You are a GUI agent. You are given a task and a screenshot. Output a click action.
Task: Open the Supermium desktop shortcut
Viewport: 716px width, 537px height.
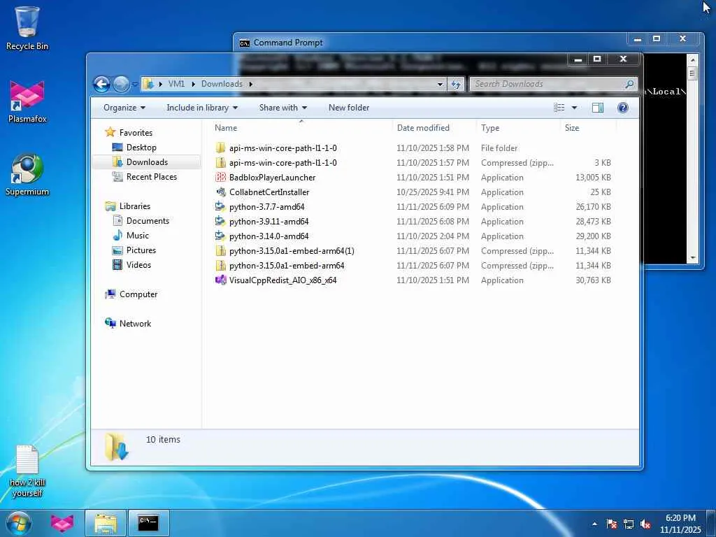click(x=27, y=174)
